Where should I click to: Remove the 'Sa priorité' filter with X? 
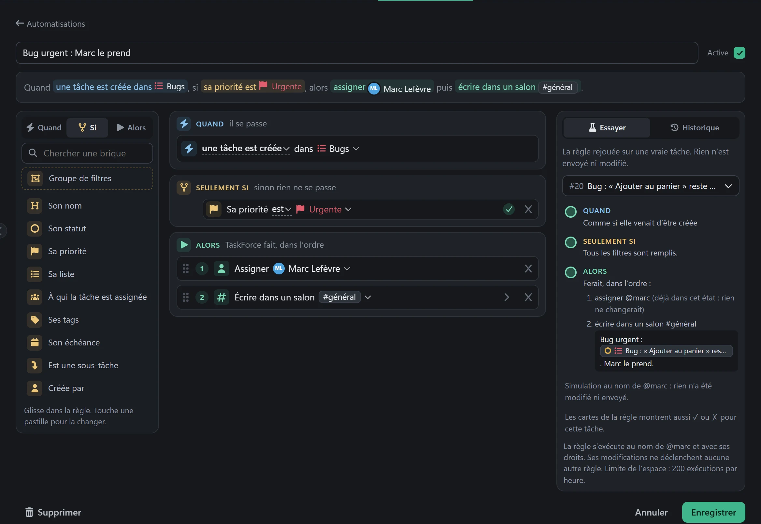pos(528,210)
